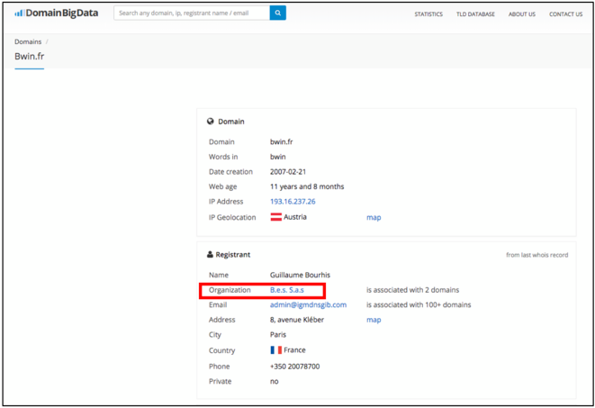Click the Austria geolocation text
Viewport: 595px width, 408px height.
tap(295, 217)
